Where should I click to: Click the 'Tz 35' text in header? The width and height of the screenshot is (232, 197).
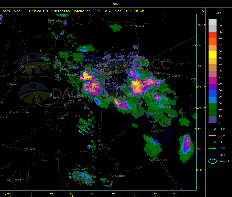139,11
